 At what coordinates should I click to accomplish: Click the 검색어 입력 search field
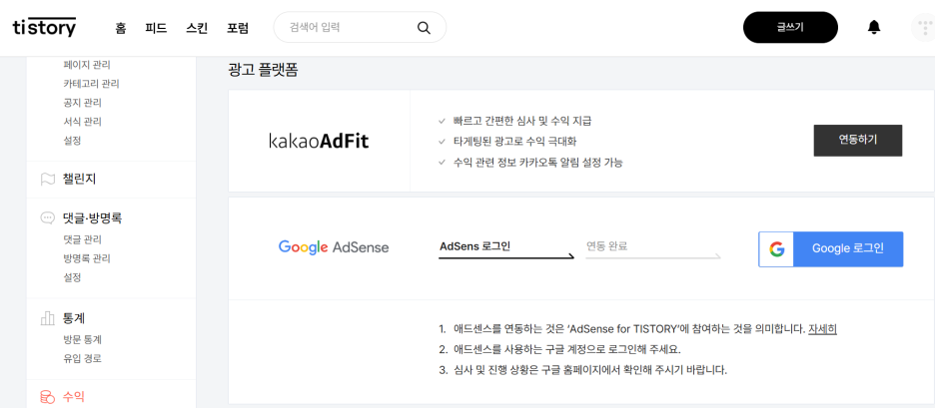tap(360, 27)
